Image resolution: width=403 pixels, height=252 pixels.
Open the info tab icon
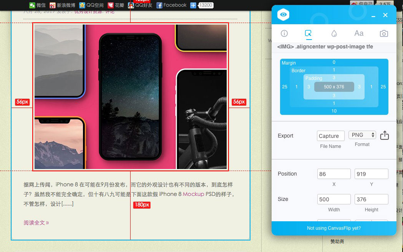click(x=284, y=33)
